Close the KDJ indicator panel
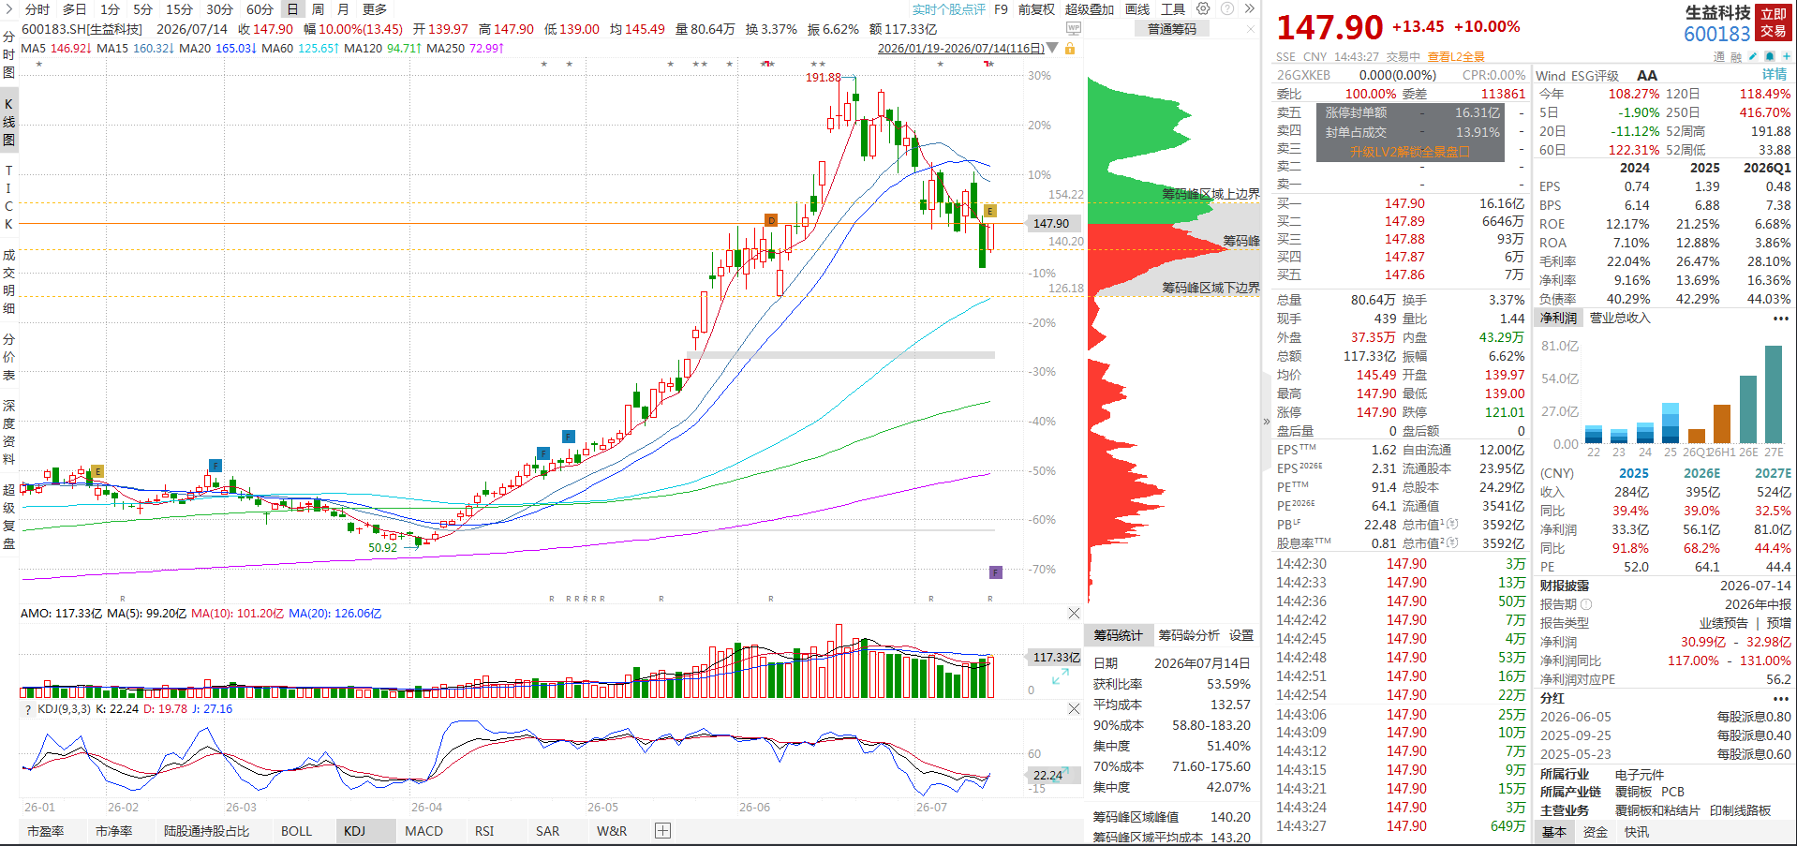This screenshot has width=1797, height=846. 1074,709
